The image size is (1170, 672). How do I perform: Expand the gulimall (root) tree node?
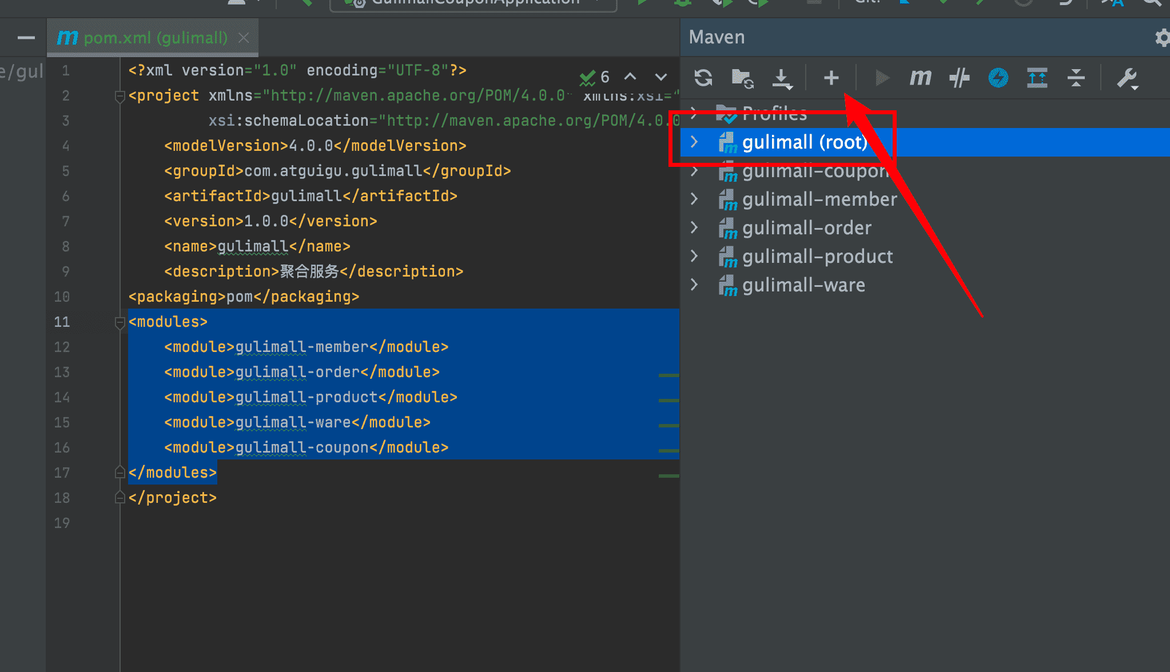(694, 142)
